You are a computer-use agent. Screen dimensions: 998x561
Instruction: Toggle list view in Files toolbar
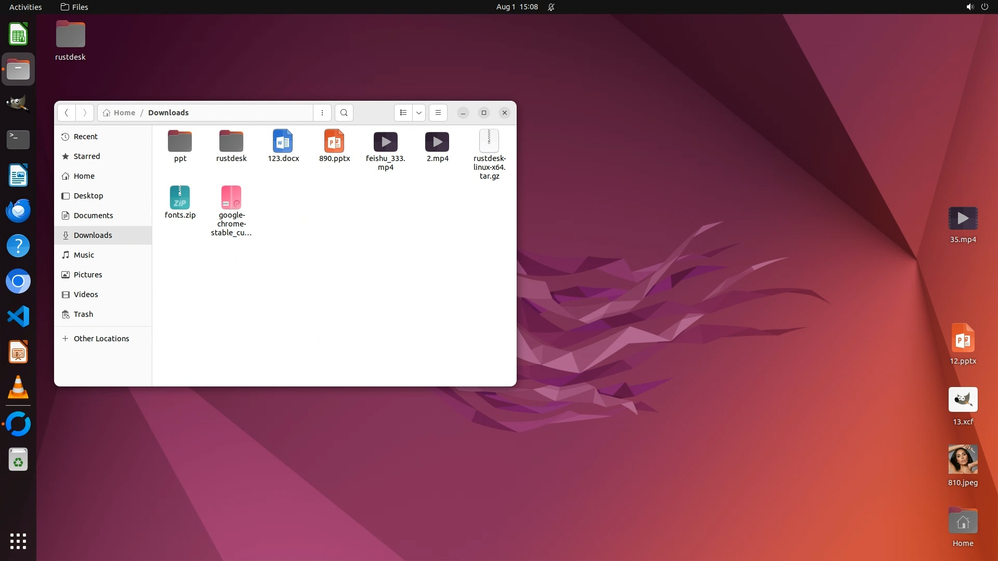coord(403,113)
